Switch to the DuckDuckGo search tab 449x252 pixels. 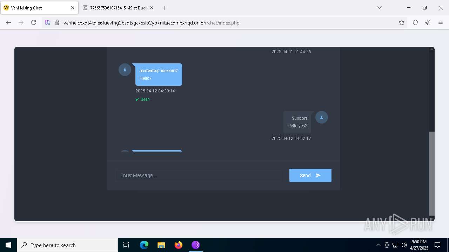tap(118, 8)
